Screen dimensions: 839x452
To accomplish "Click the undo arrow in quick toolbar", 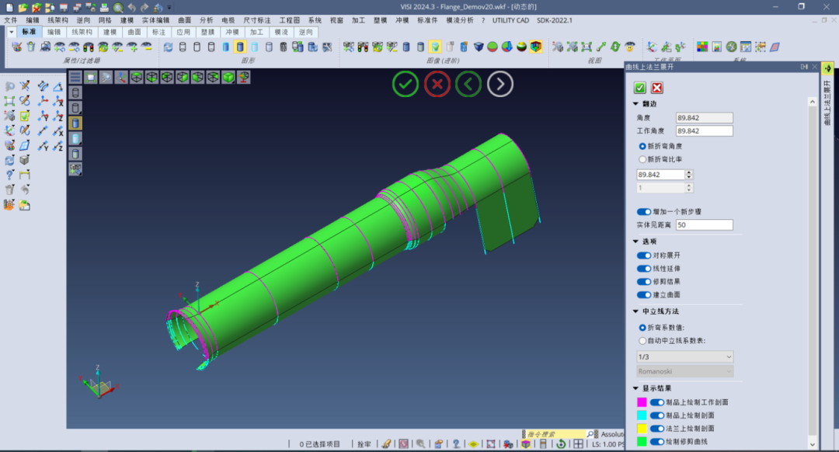I will pos(131,8).
